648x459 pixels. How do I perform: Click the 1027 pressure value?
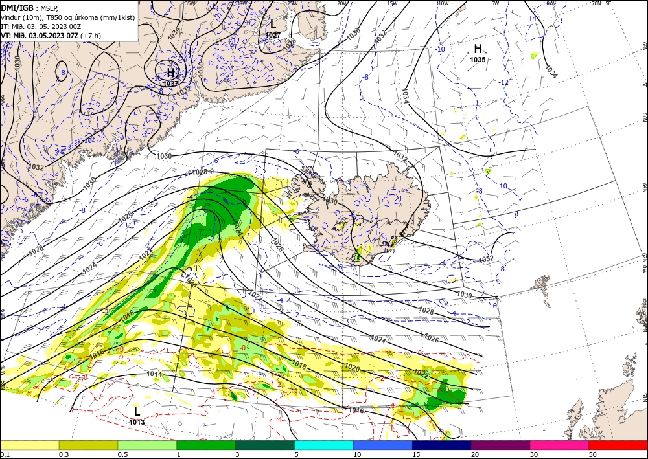[x=273, y=35]
